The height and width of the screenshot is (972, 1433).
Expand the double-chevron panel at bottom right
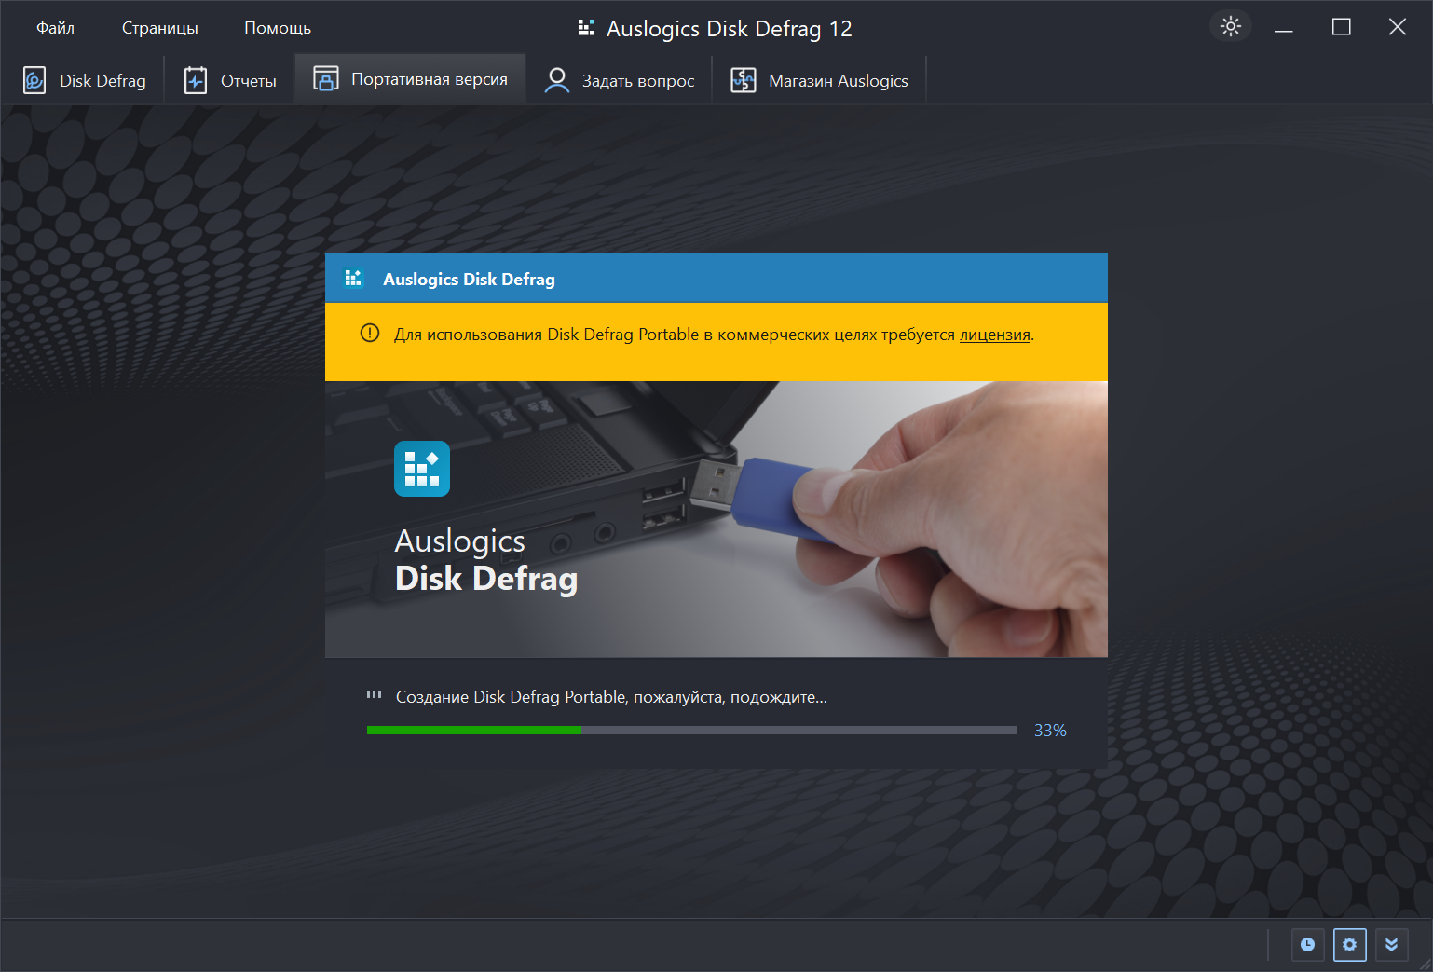click(x=1392, y=945)
